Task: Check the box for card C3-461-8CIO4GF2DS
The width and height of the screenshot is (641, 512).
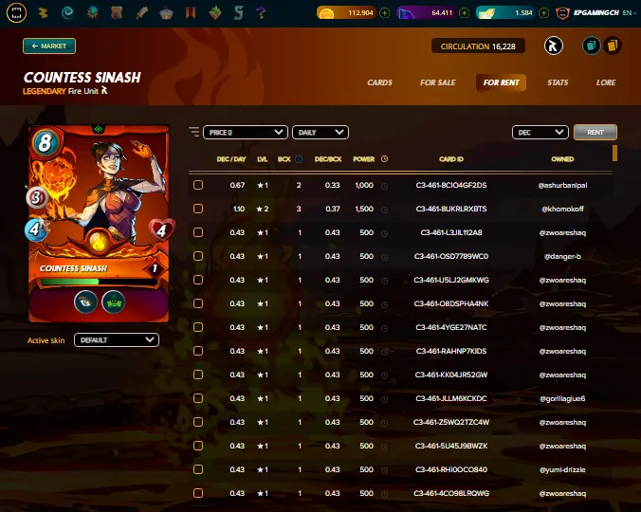Action: pyautogui.click(x=198, y=185)
